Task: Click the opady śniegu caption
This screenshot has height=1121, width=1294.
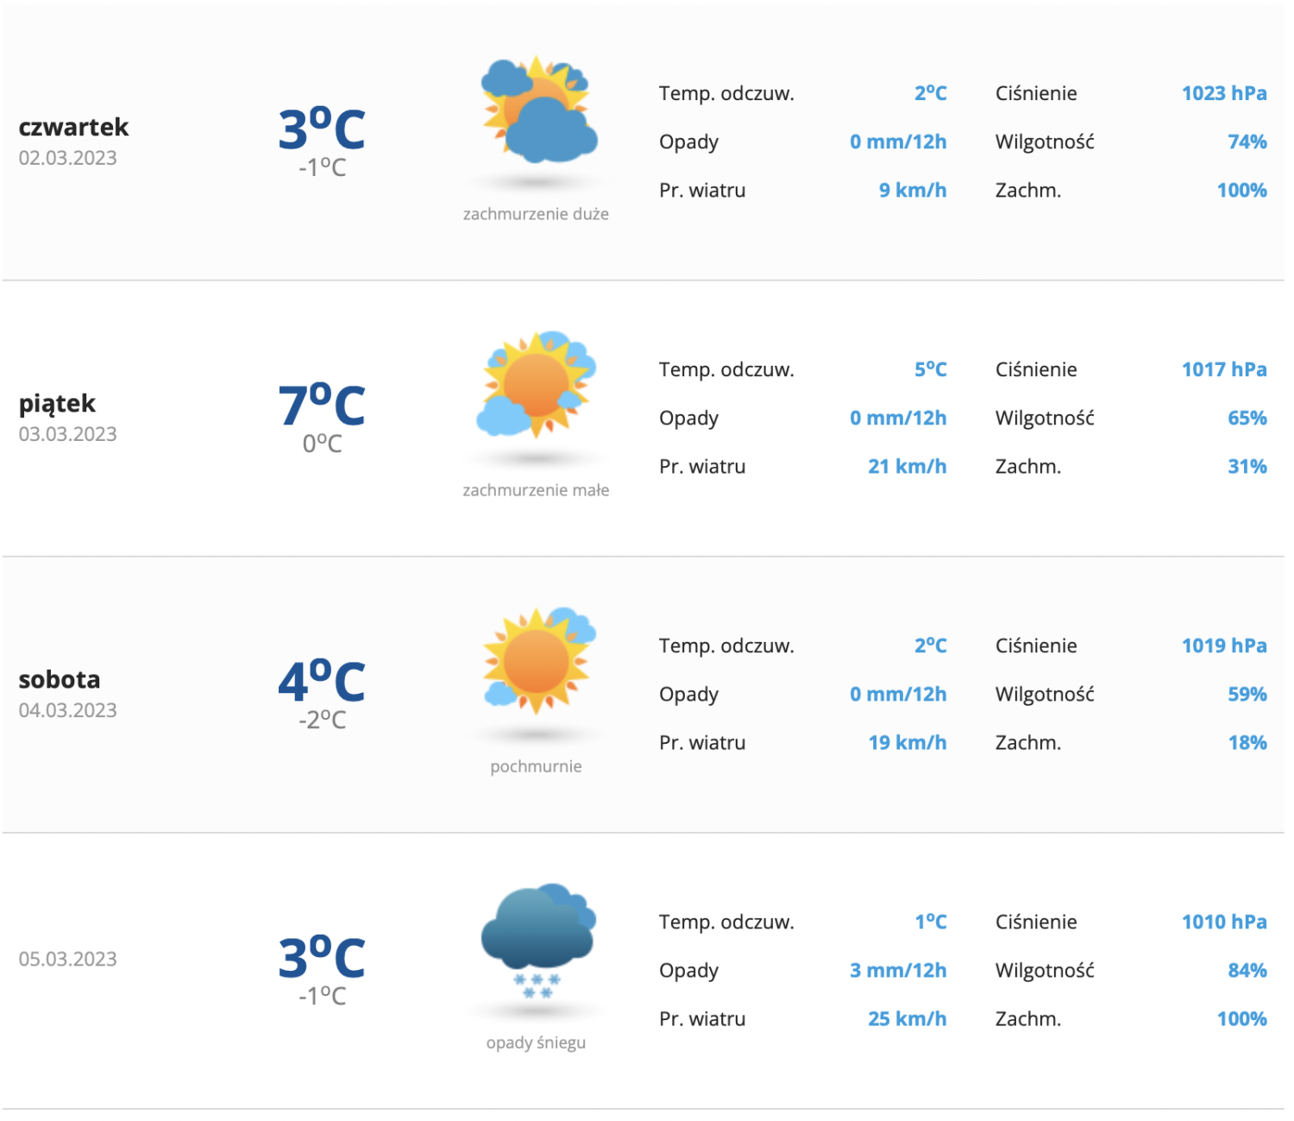Action: [x=536, y=1042]
